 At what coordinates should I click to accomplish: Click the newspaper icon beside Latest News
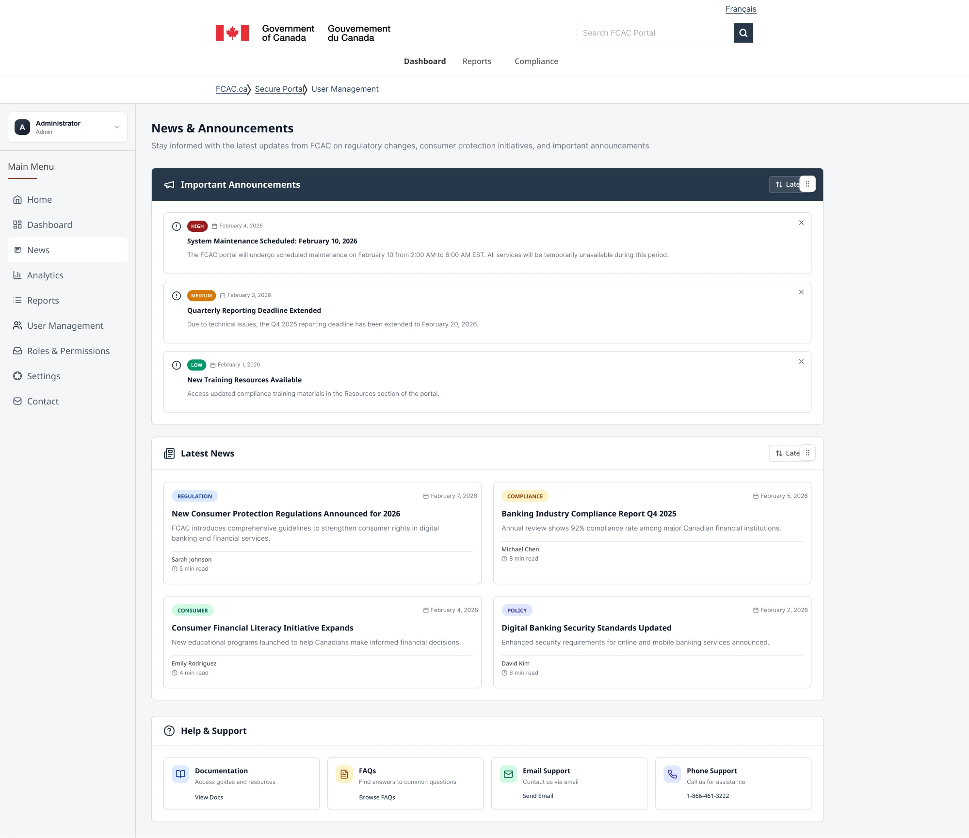(169, 453)
